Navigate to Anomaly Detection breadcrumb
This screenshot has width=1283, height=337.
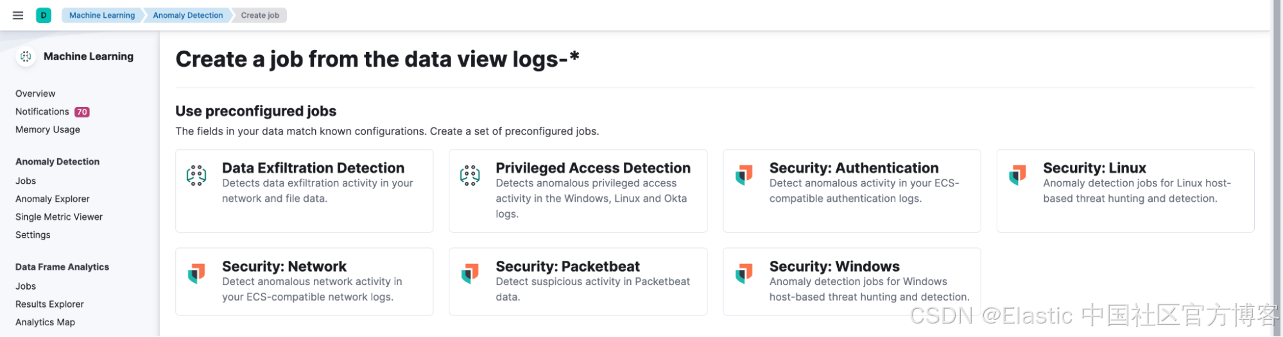point(187,15)
